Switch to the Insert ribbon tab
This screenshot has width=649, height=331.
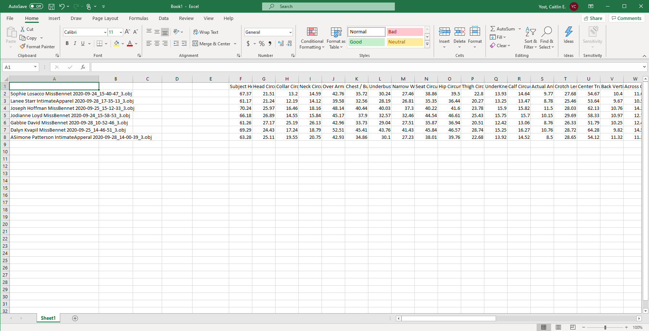54,18
